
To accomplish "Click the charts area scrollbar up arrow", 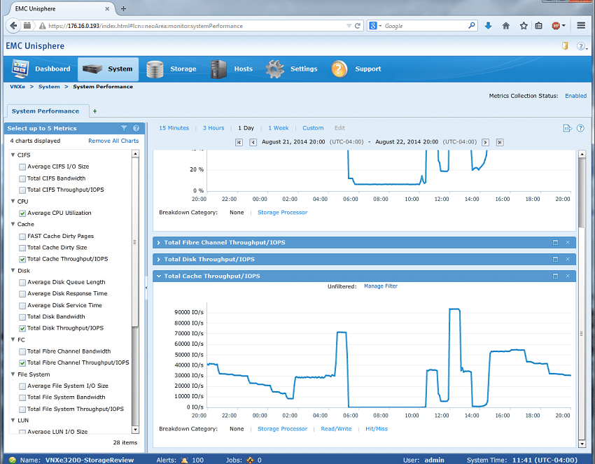I will pos(582,154).
